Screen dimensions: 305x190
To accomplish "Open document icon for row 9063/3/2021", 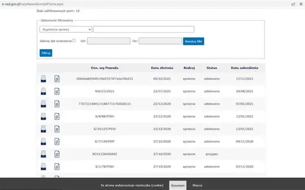I will pyautogui.click(x=57, y=91).
